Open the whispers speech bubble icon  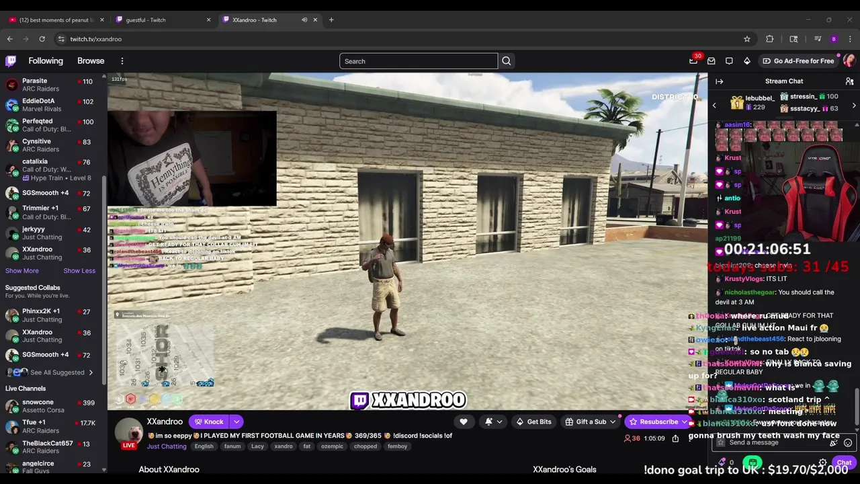point(729,61)
